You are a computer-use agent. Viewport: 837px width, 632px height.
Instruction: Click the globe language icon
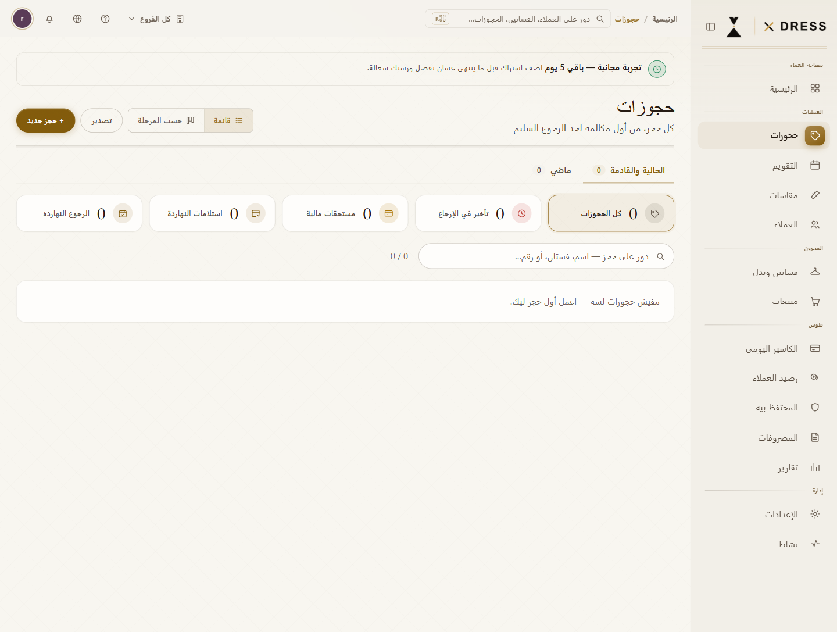click(77, 19)
